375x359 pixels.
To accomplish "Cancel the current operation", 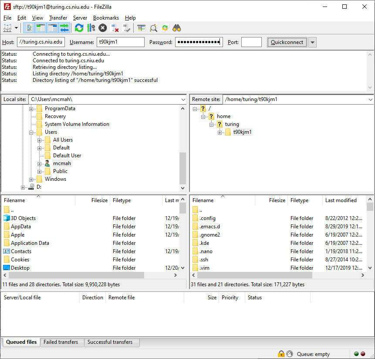I will point(103,28).
